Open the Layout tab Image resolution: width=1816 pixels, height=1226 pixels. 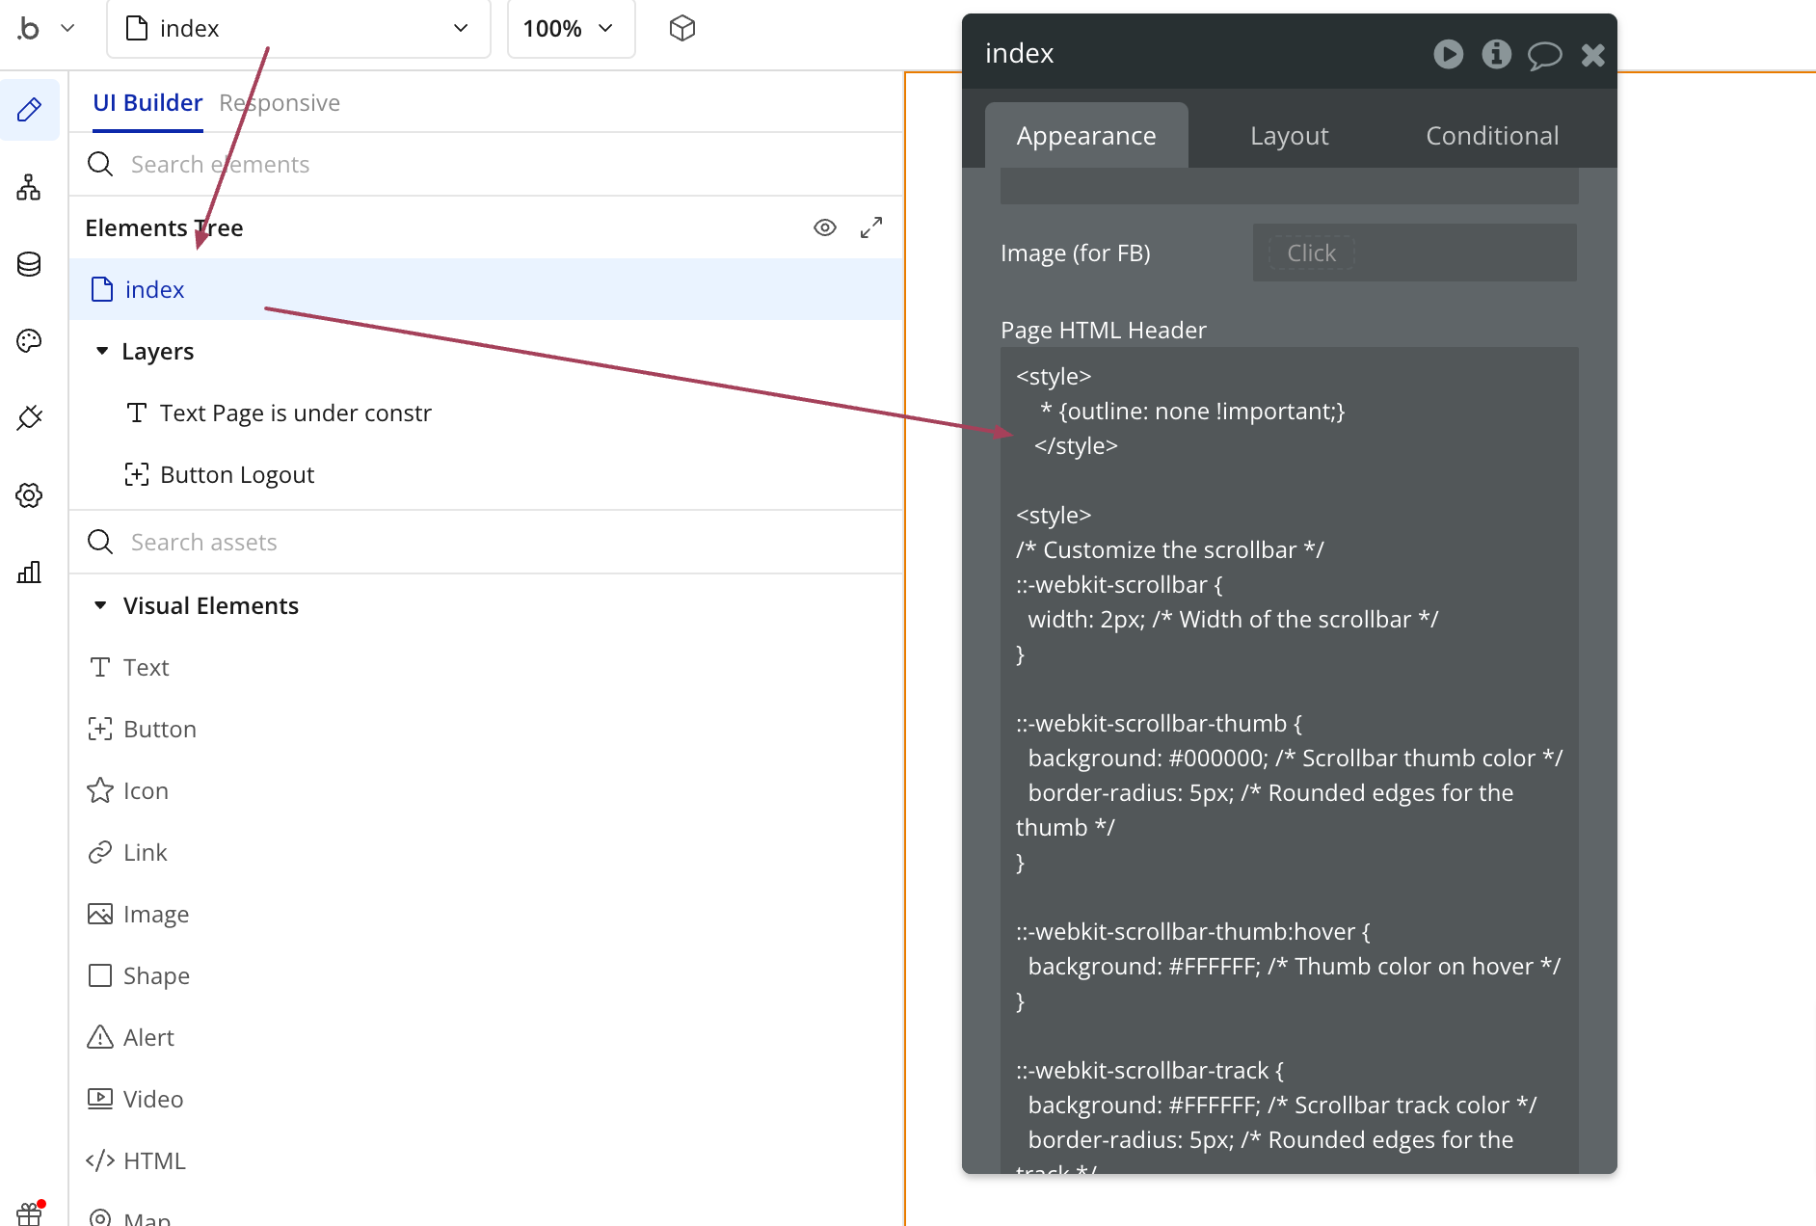click(1290, 136)
